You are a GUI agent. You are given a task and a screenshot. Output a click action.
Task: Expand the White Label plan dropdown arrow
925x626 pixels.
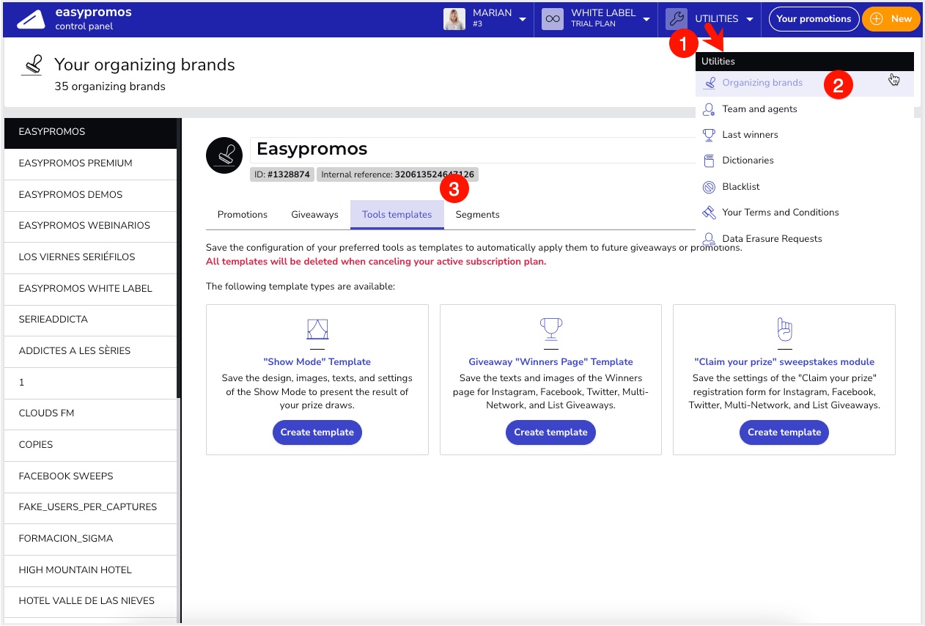coord(646,20)
